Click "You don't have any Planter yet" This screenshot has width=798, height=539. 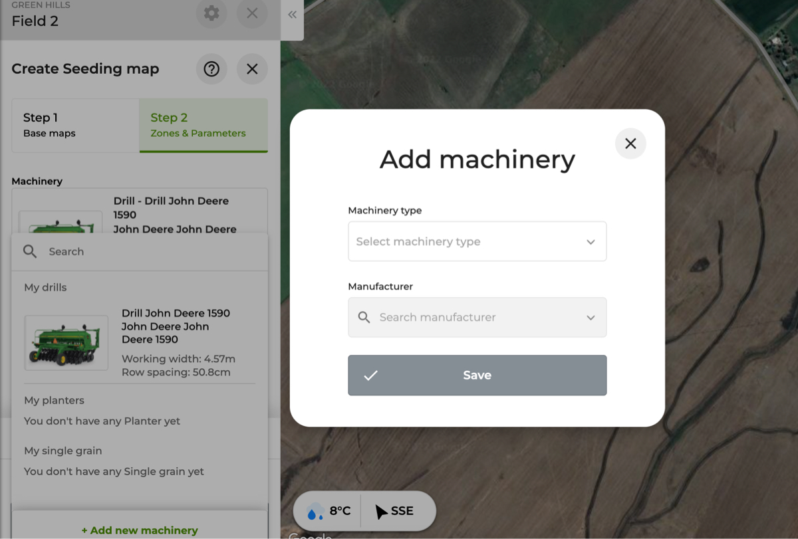coord(102,421)
